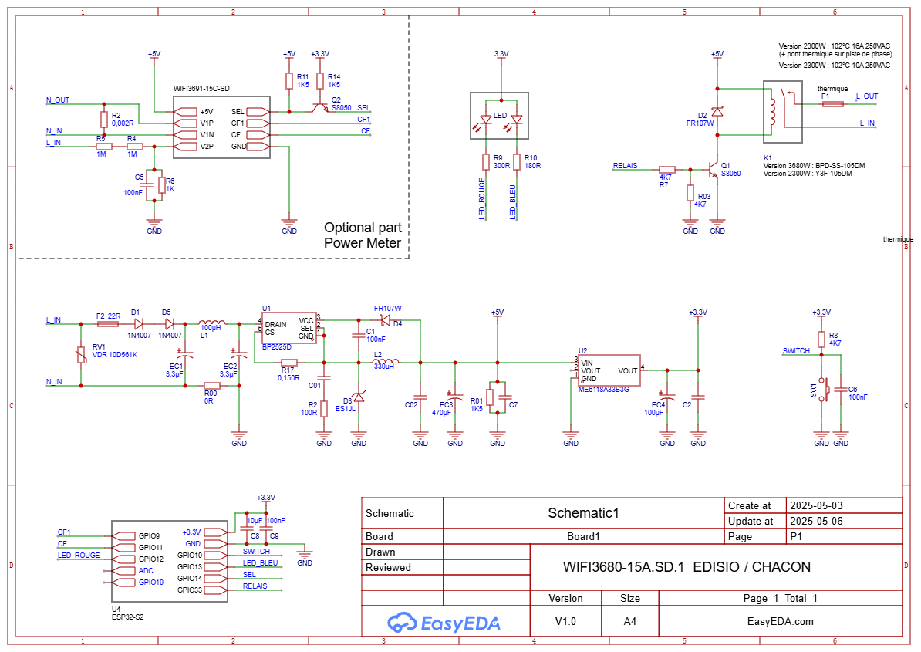Select the C6 100nF capacitor
This screenshot has width=921, height=652.
pos(841,390)
